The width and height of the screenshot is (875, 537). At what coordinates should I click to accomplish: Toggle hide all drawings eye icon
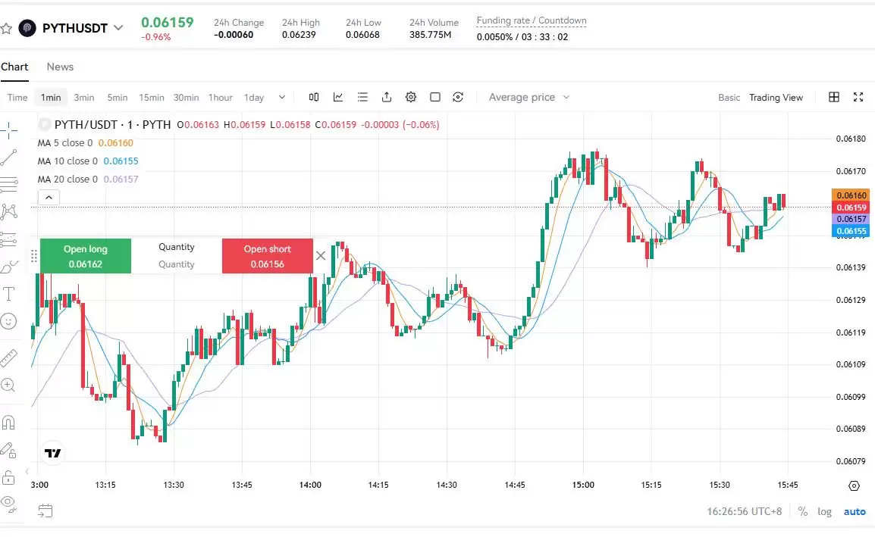[8, 501]
